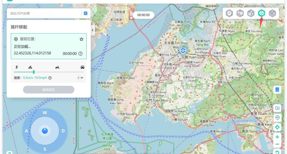Collapse the side panel with left chevron

click(93, 30)
